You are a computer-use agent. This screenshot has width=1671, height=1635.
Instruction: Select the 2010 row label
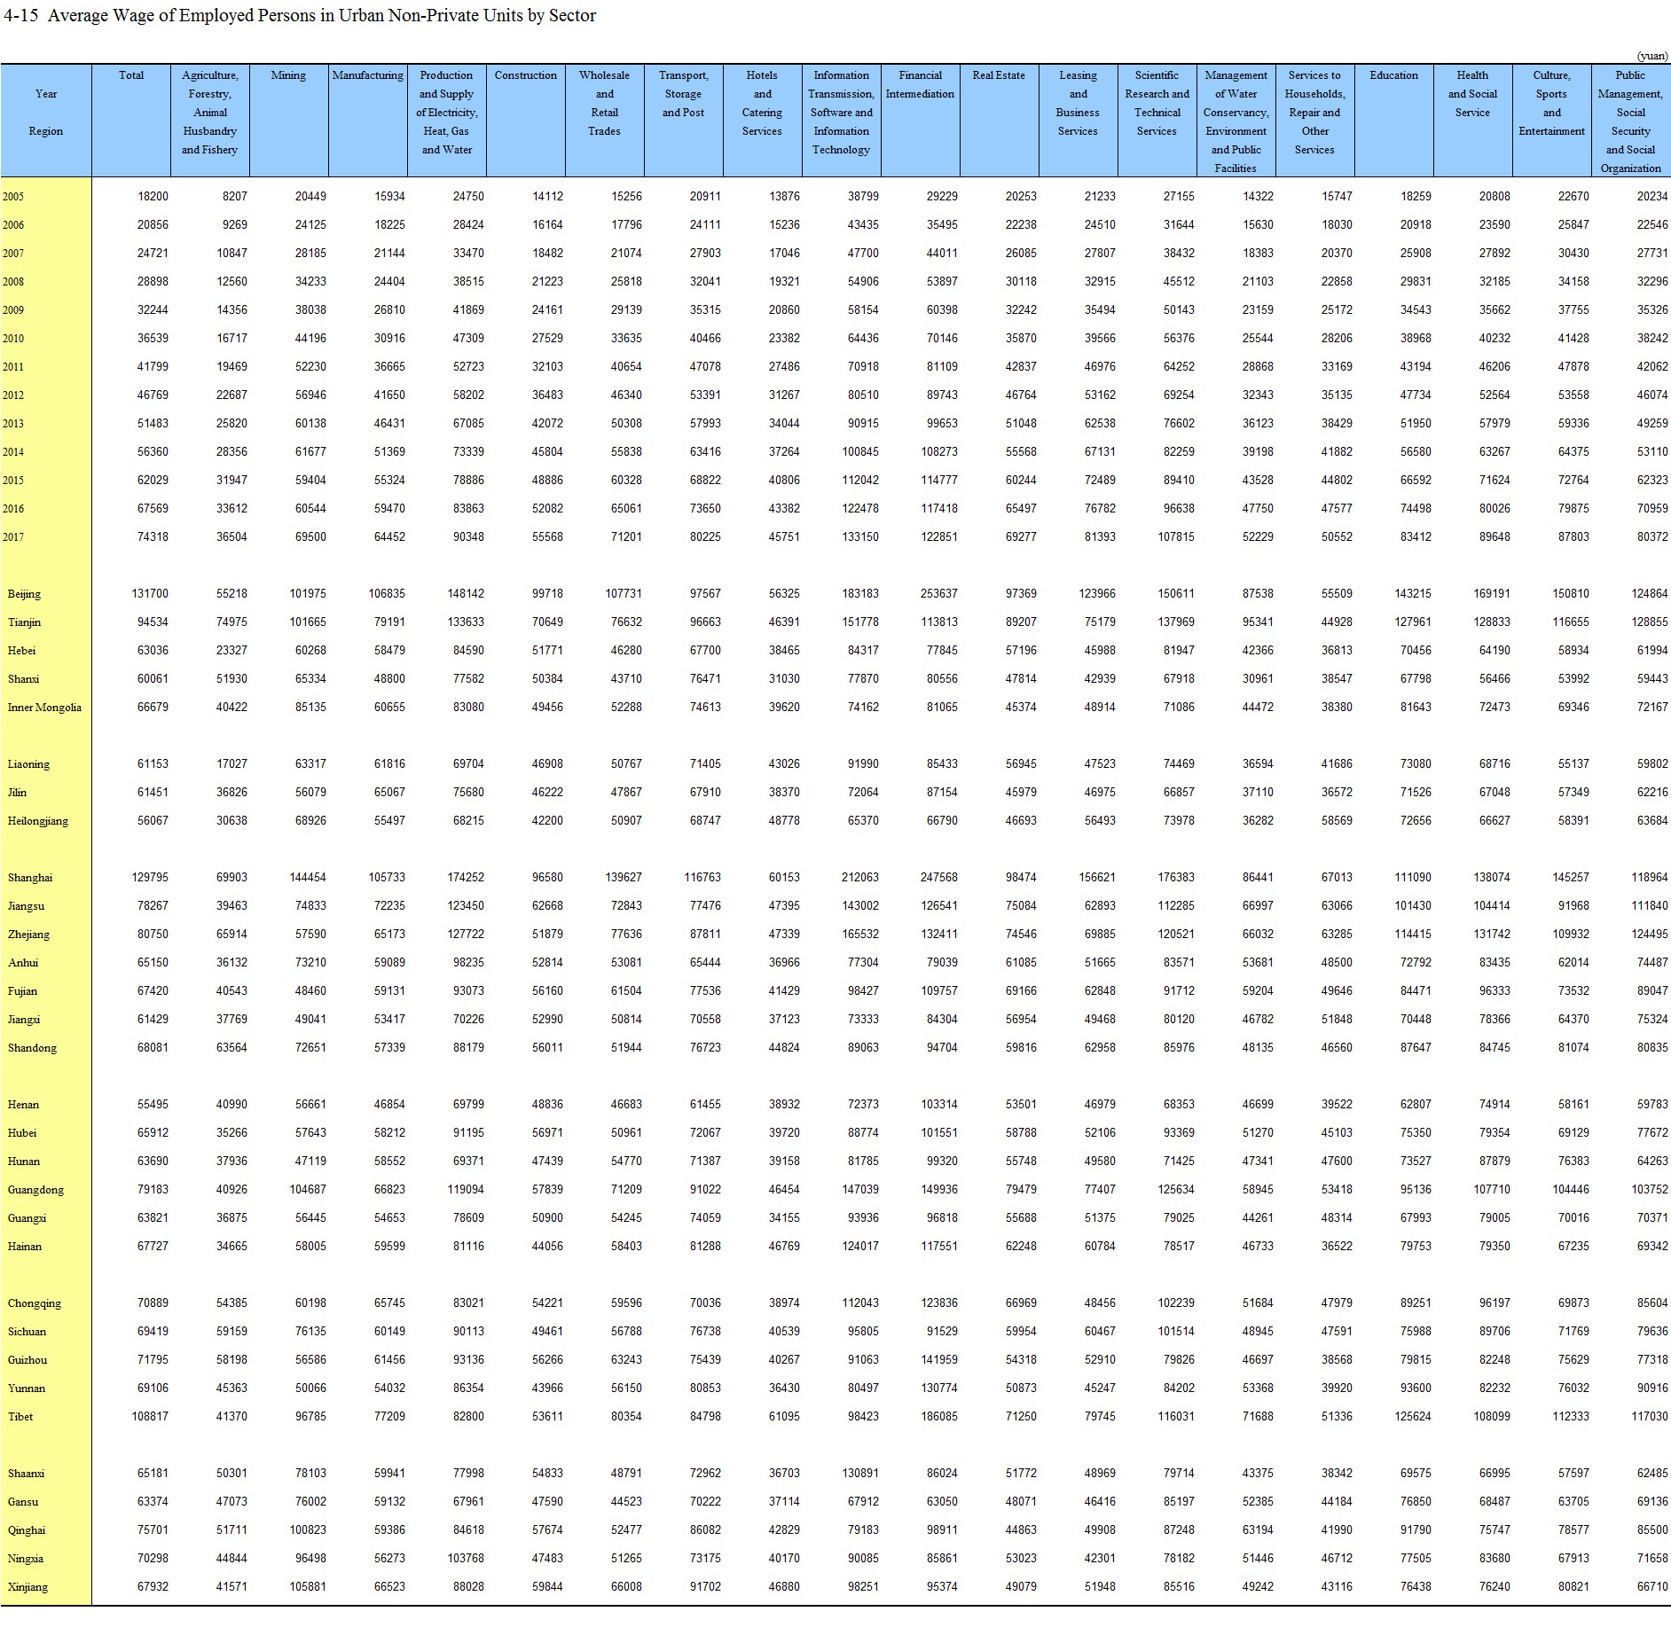[x=13, y=339]
